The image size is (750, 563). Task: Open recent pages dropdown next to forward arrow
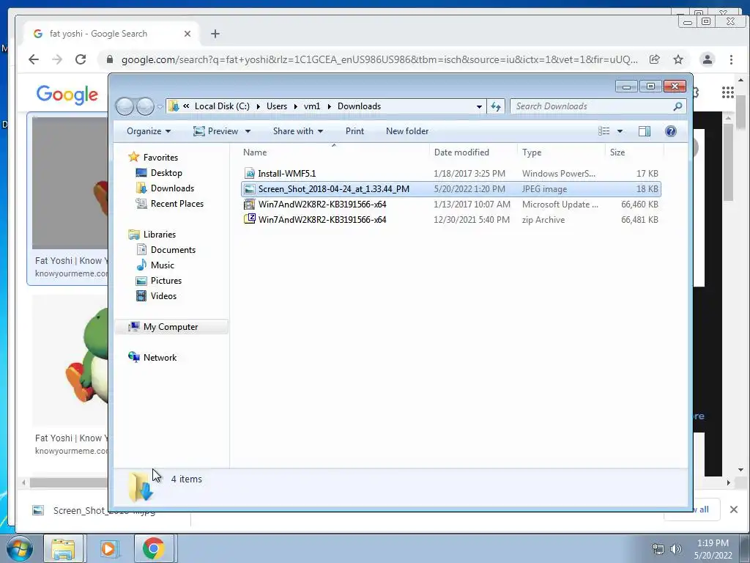tap(160, 106)
